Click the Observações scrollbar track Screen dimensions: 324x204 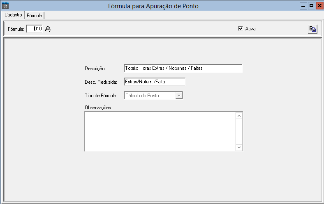[x=239, y=131]
